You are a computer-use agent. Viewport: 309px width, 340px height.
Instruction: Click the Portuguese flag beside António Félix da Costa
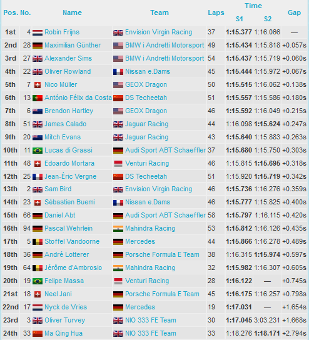click(38, 98)
